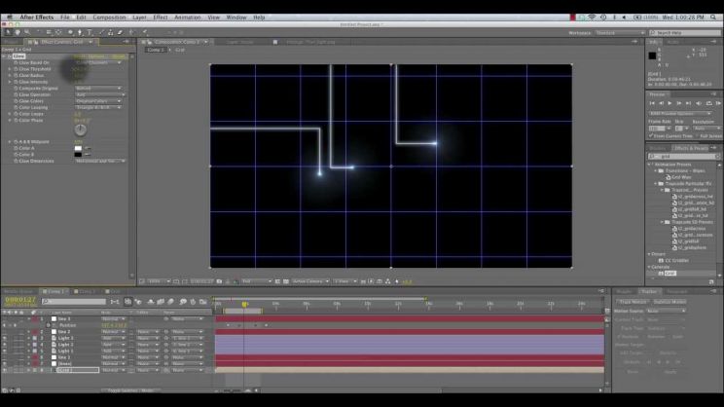Viewport: 724px width, 407px height.
Task: Expand the Glow Threshold property triangle
Action: 10,69
